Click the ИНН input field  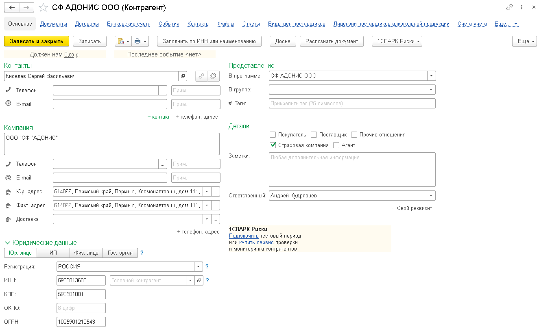tap(81, 281)
